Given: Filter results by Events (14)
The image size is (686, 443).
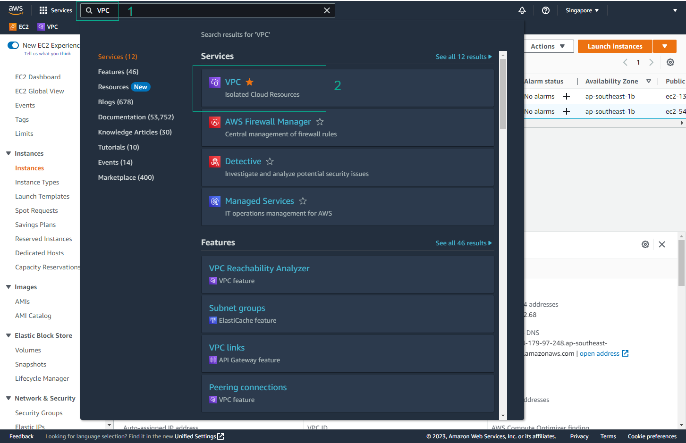Looking at the screenshot, I should 115,162.
